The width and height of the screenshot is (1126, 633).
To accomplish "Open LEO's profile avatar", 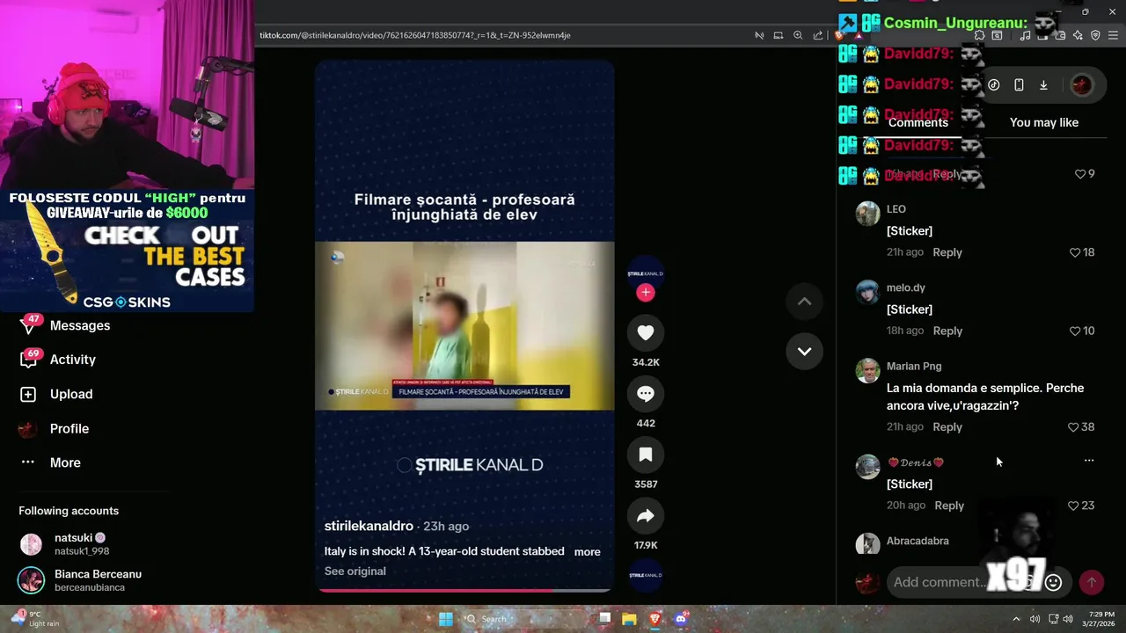I will (867, 214).
